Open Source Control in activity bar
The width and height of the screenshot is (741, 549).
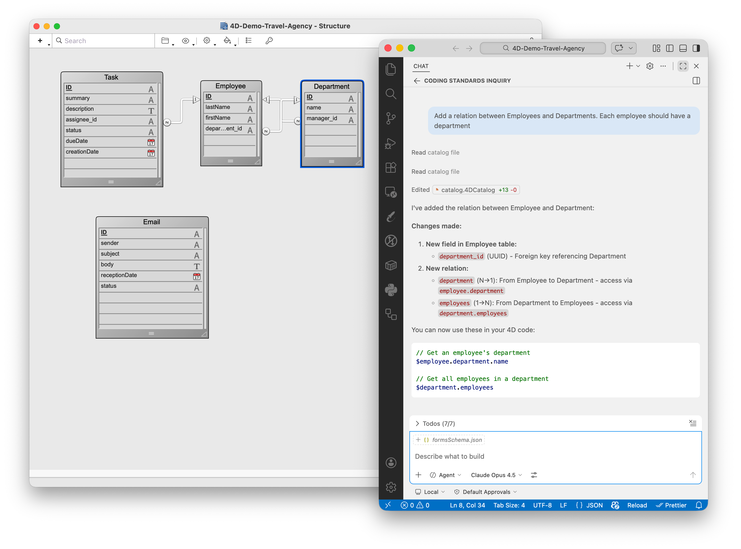pos(391,118)
